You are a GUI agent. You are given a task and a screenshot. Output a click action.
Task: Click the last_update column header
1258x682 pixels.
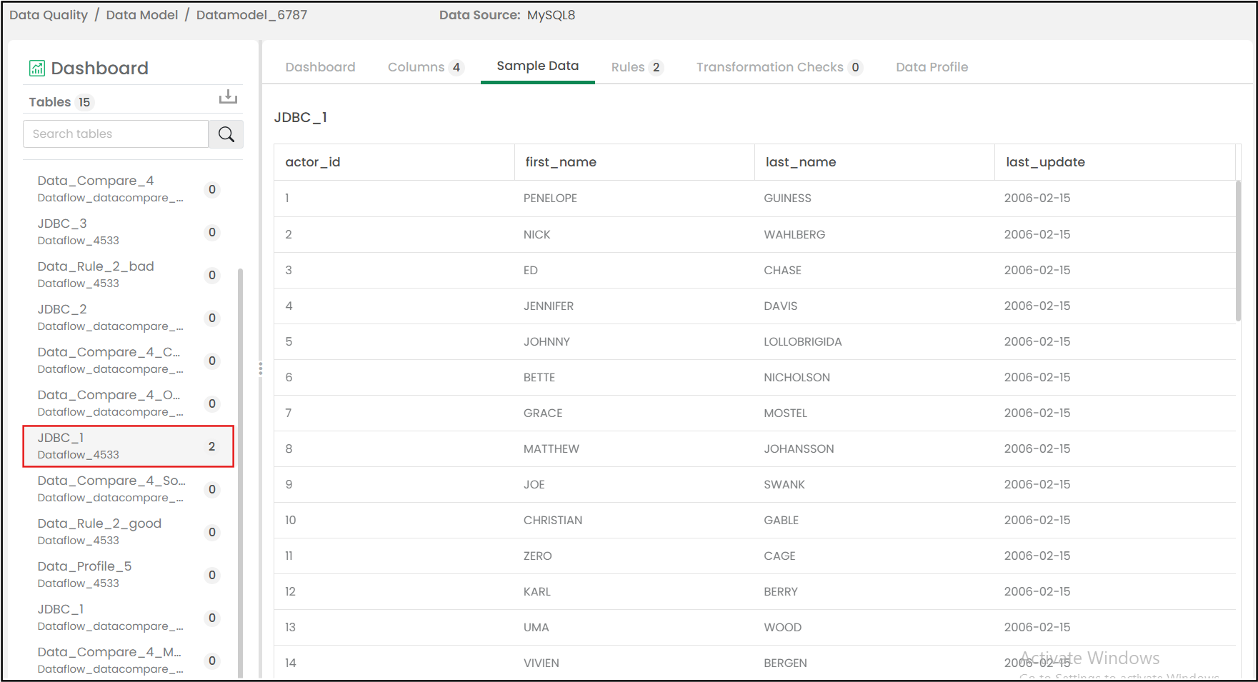click(x=1045, y=162)
